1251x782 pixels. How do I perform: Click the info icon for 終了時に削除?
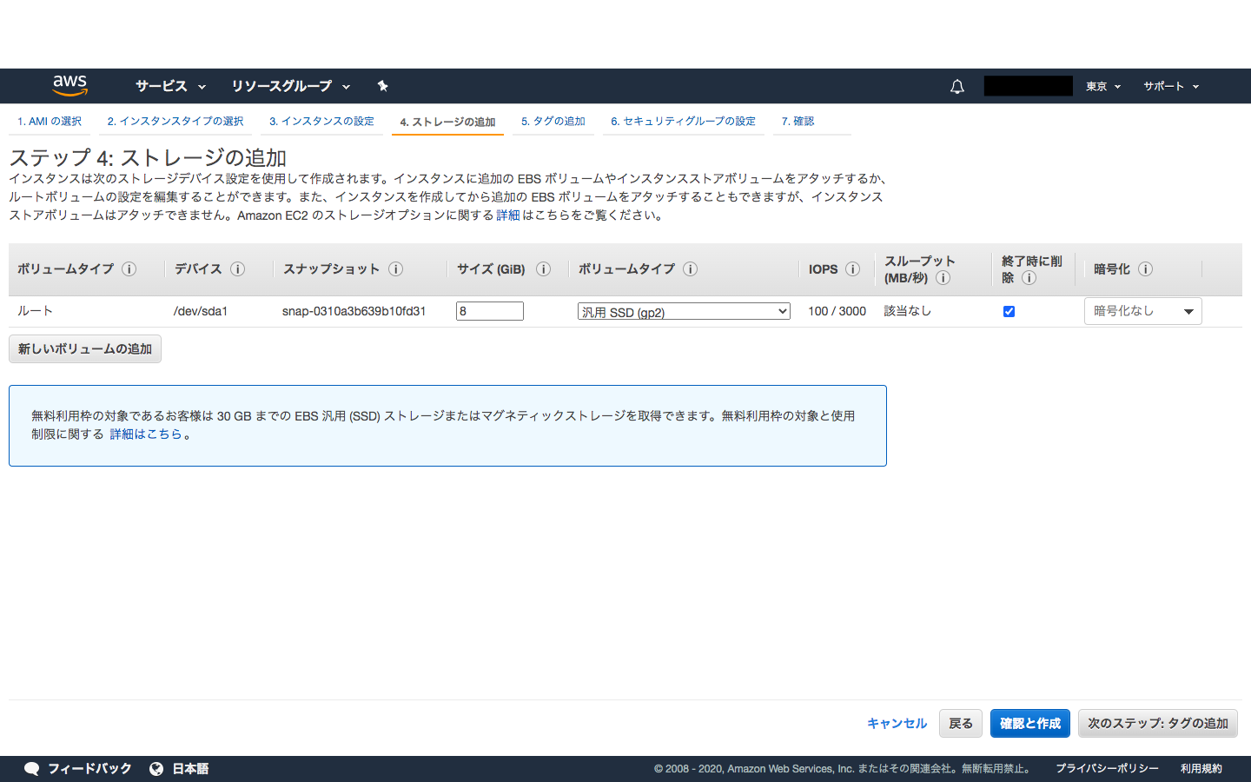coord(1030,278)
